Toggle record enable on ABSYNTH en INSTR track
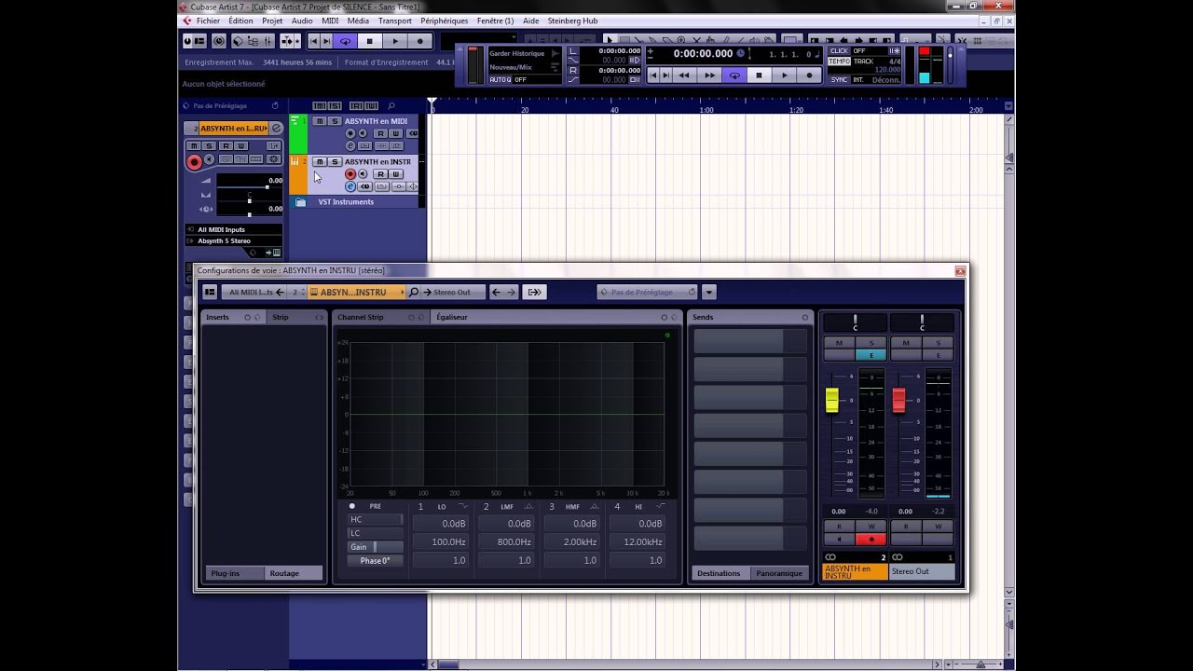Screen dimensions: 1193x671 tap(350, 174)
